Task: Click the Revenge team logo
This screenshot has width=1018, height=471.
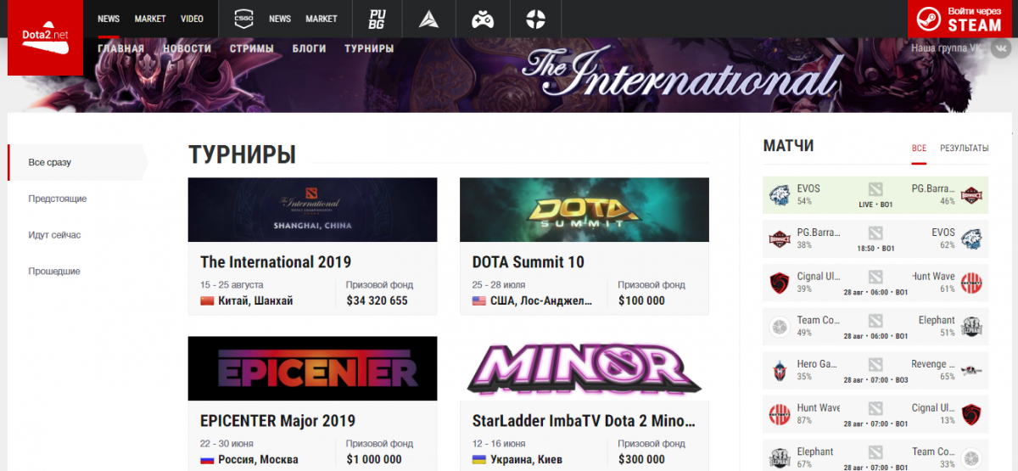Action: click(x=970, y=371)
